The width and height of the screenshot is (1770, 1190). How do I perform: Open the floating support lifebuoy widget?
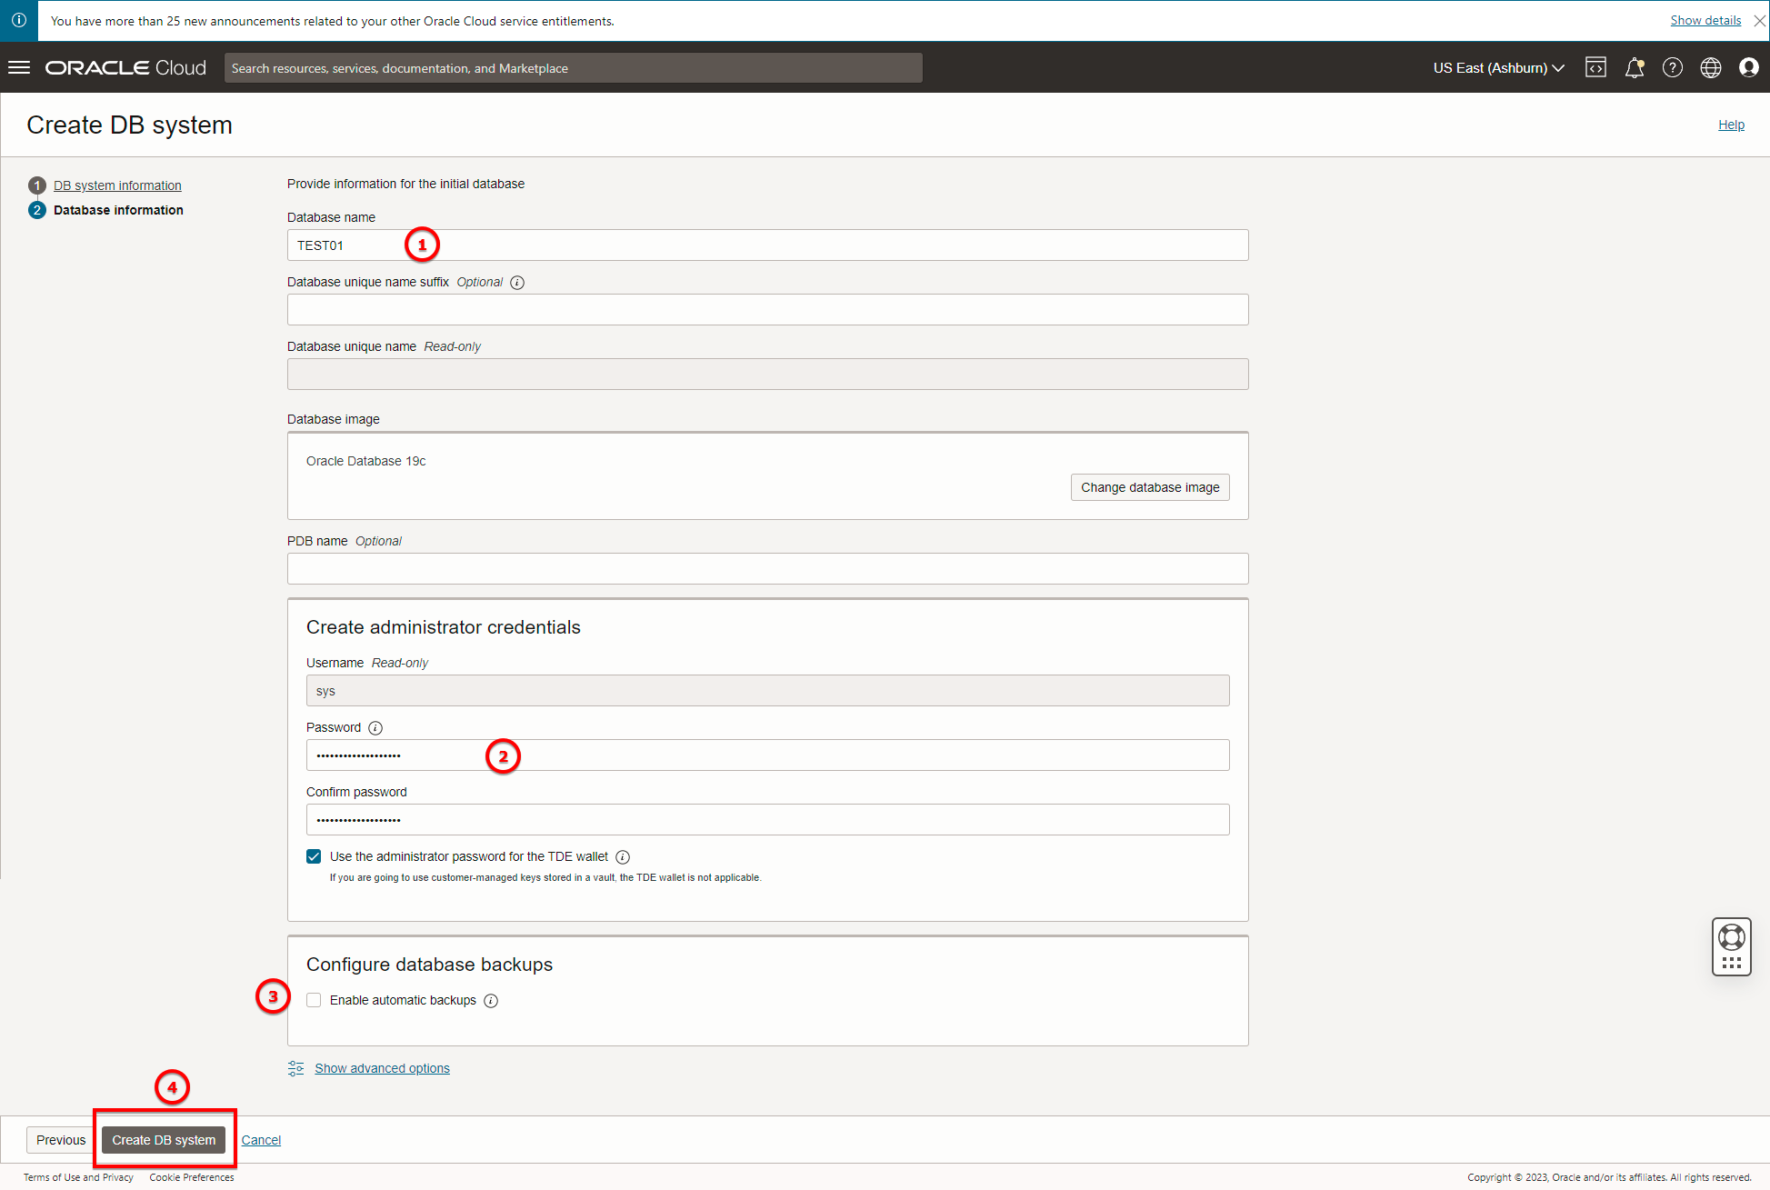[x=1732, y=946]
